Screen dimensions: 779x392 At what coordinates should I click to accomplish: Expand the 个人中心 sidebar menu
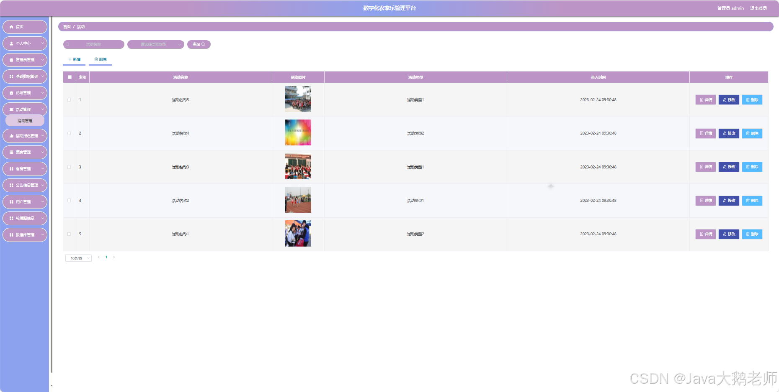coord(25,43)
